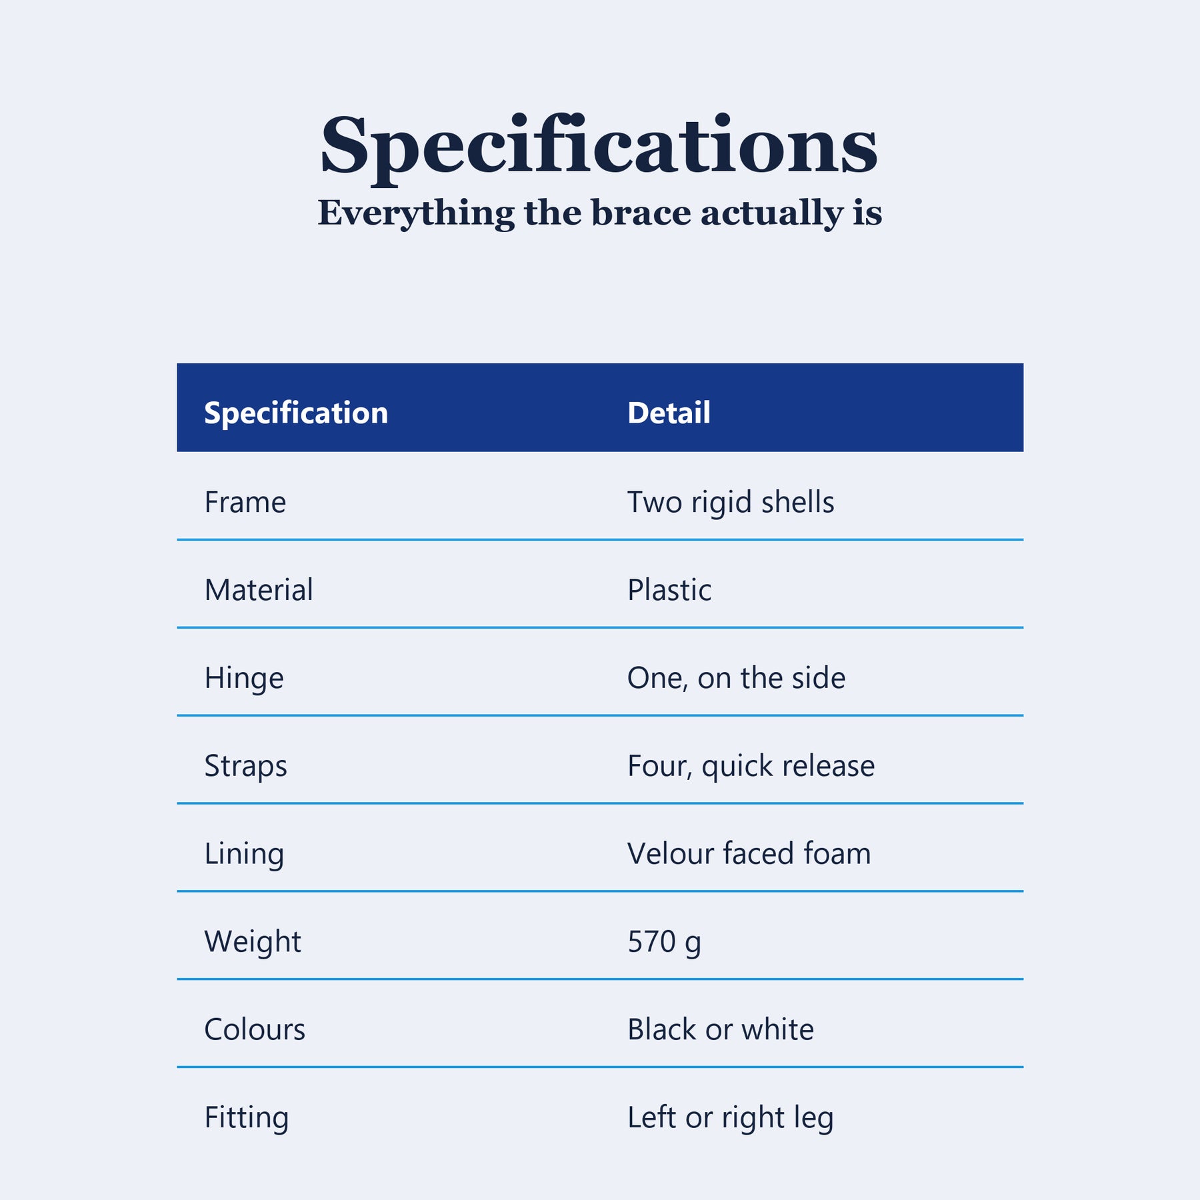1200x1200 pixels.
Task: Select the subtitle 'Everything the brace actually is'
Action: coord(599,213)
